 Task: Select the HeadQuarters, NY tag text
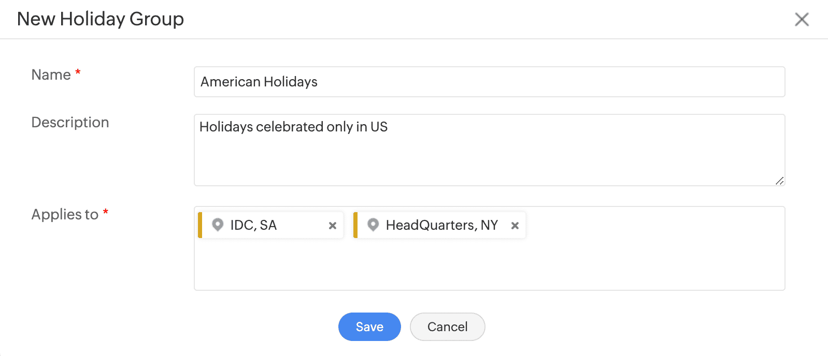click(441, 225)
